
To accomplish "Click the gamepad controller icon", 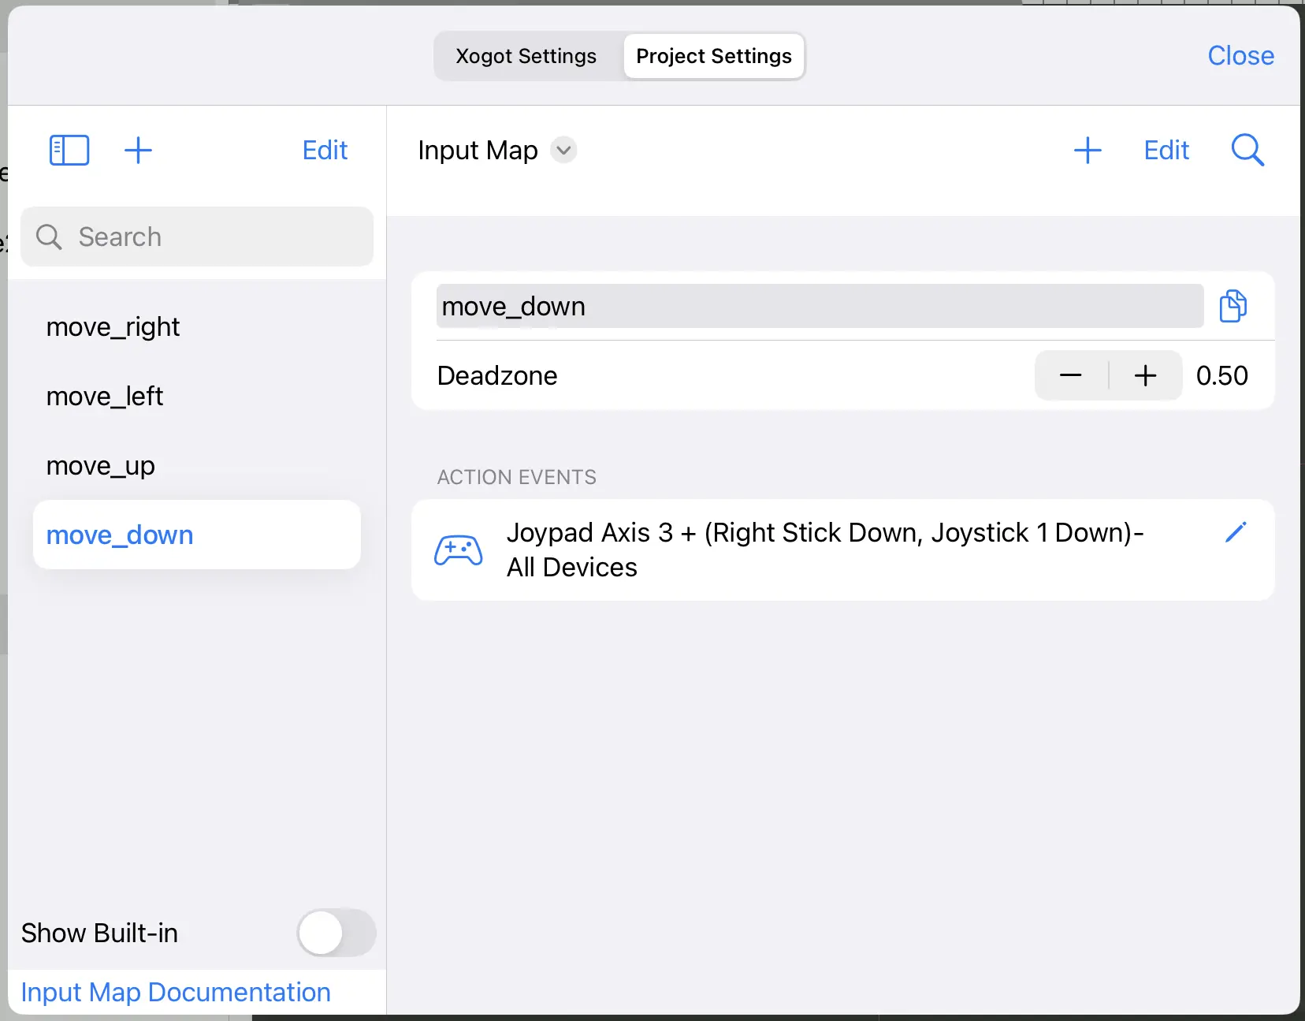I will [459, 550].
